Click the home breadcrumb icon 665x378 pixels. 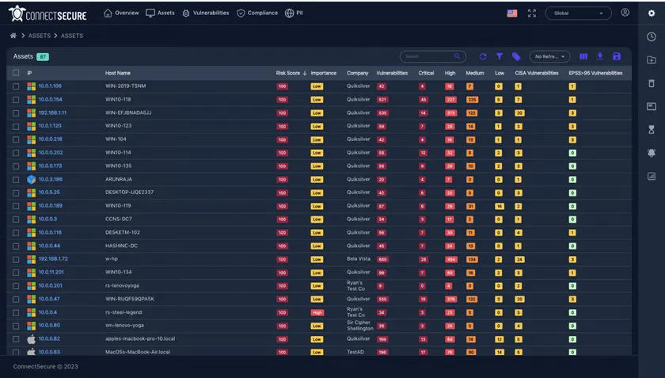(13, 36)
